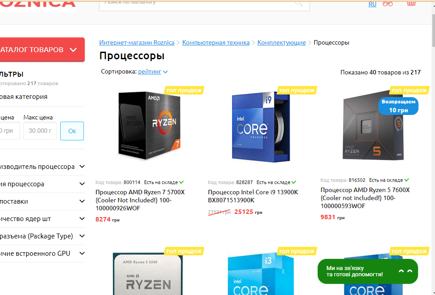Switch language via RU link

tap(372, 4)
